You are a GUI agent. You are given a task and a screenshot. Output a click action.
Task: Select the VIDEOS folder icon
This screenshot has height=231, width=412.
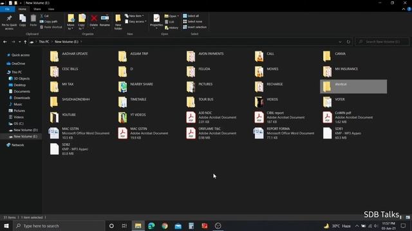tap(259, 102)
